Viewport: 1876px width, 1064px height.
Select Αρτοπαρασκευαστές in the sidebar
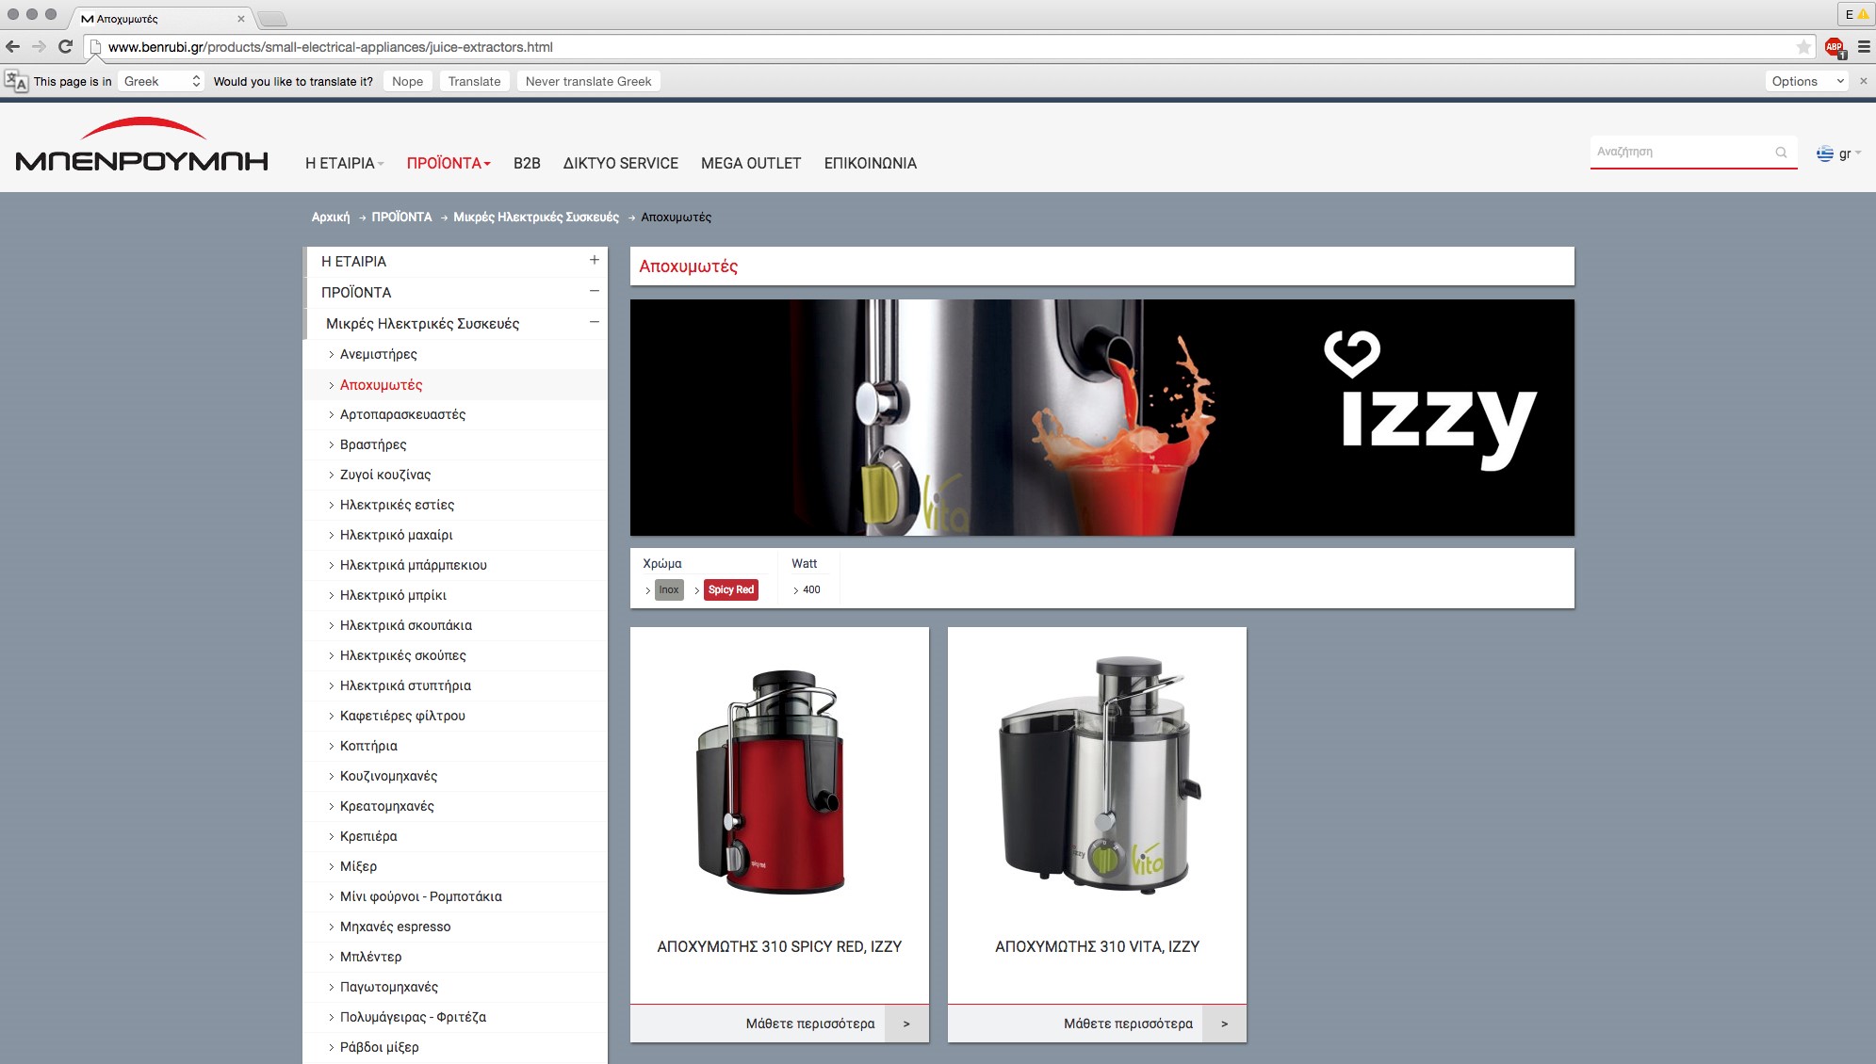point(402,414)
